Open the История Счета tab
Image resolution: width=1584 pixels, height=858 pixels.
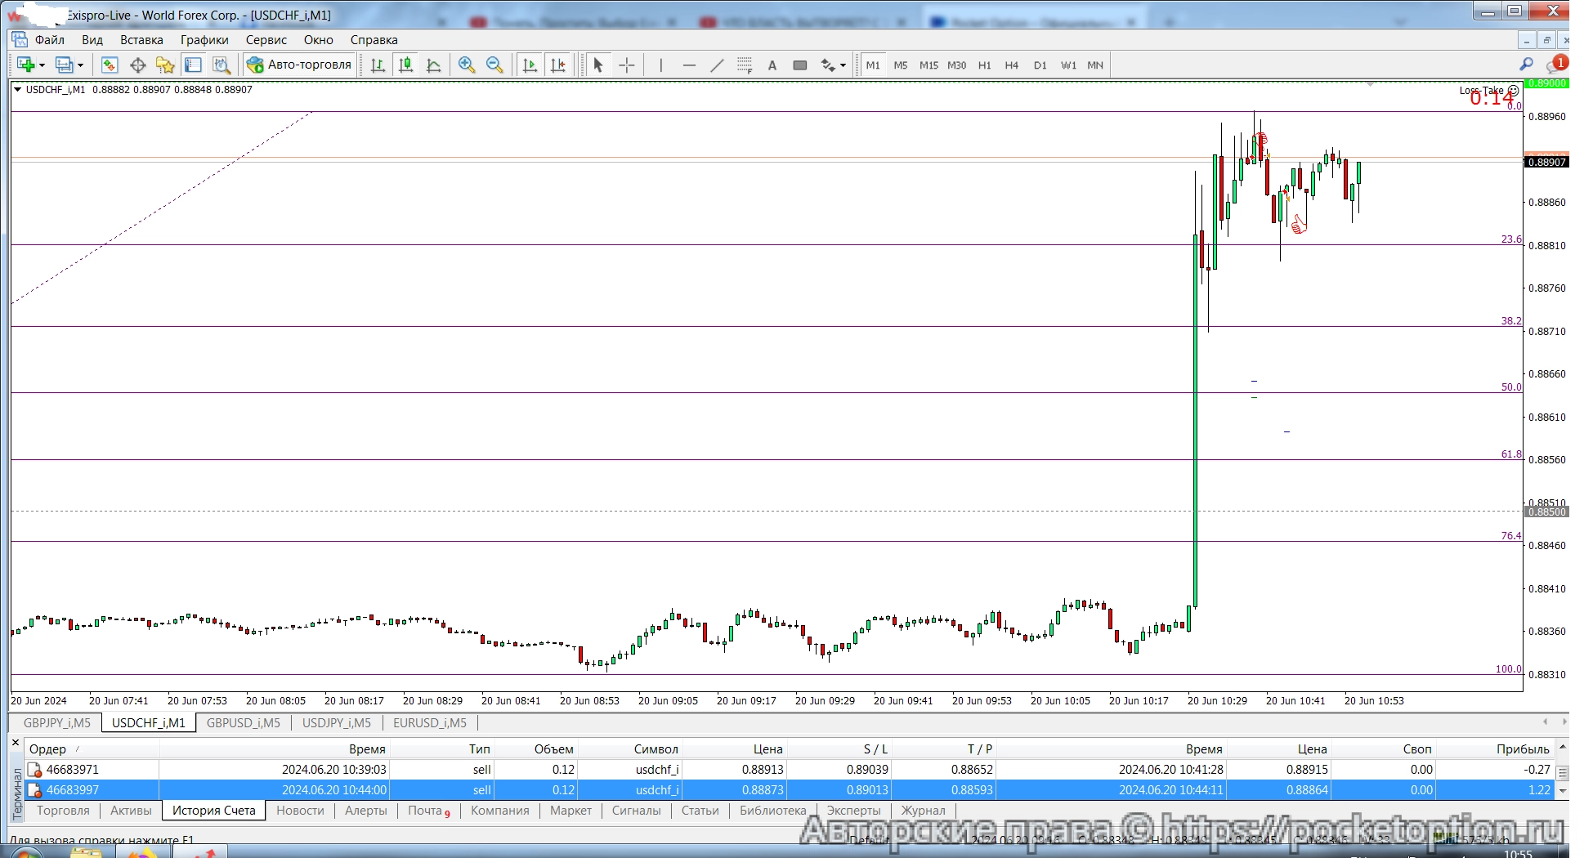(x=213, y=810)
